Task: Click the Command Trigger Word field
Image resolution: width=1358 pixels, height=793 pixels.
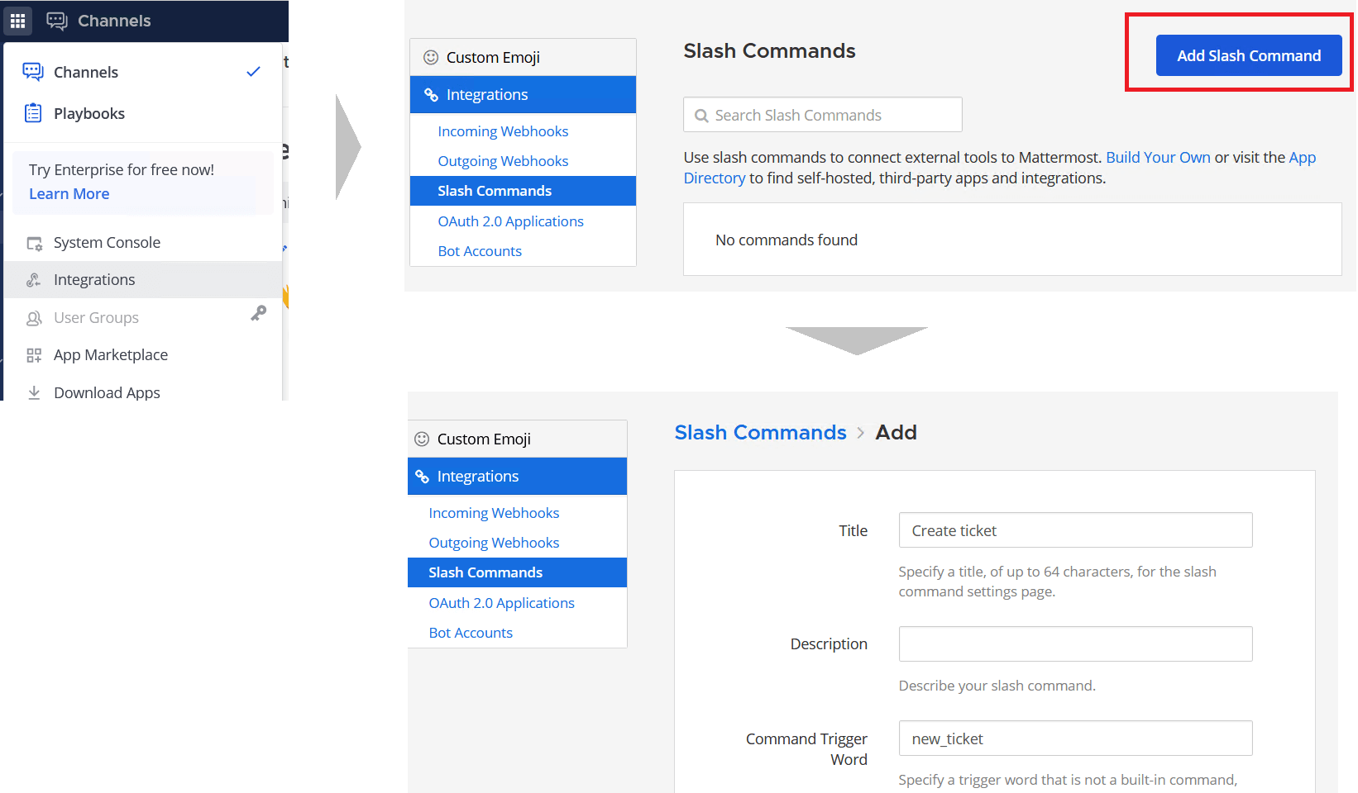Action: (x=1075, y=738)
